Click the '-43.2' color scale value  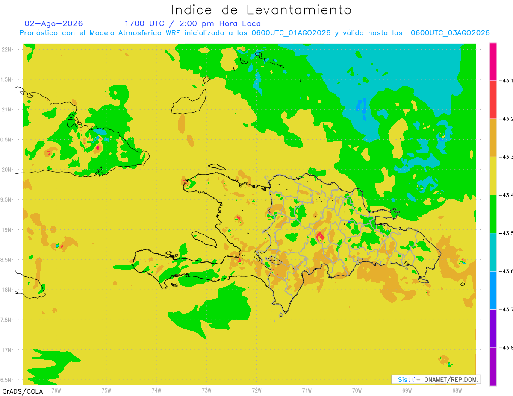click(506, 119)
